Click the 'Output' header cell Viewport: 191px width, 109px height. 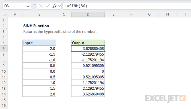tap(88, 43)
